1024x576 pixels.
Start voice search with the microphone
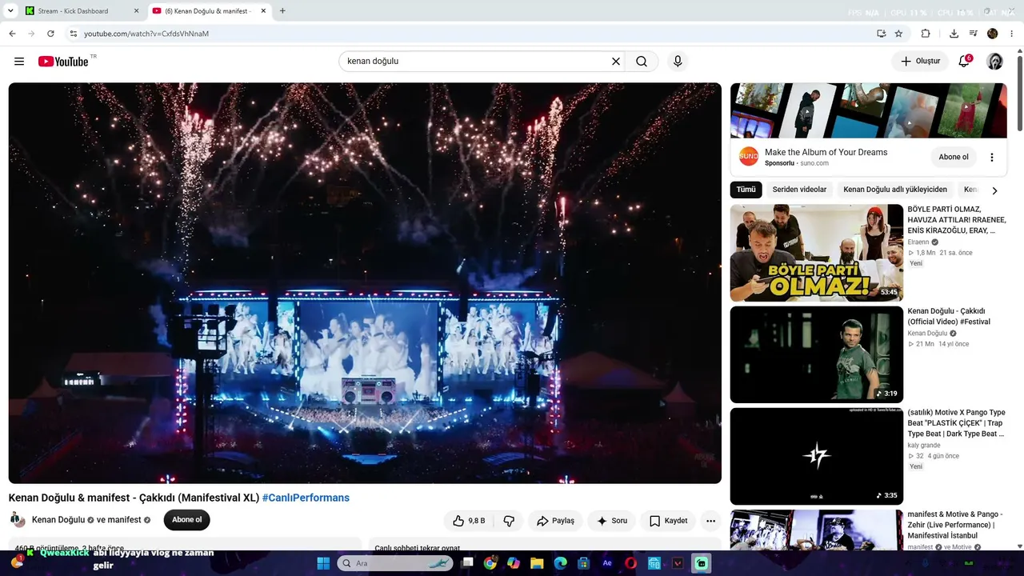pos(678,62)
